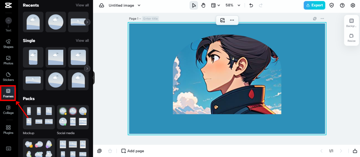Open the Untitled image title dropdown

pos(125,5)
